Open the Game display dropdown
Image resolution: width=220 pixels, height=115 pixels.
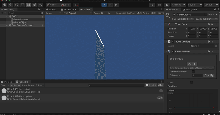53,13
